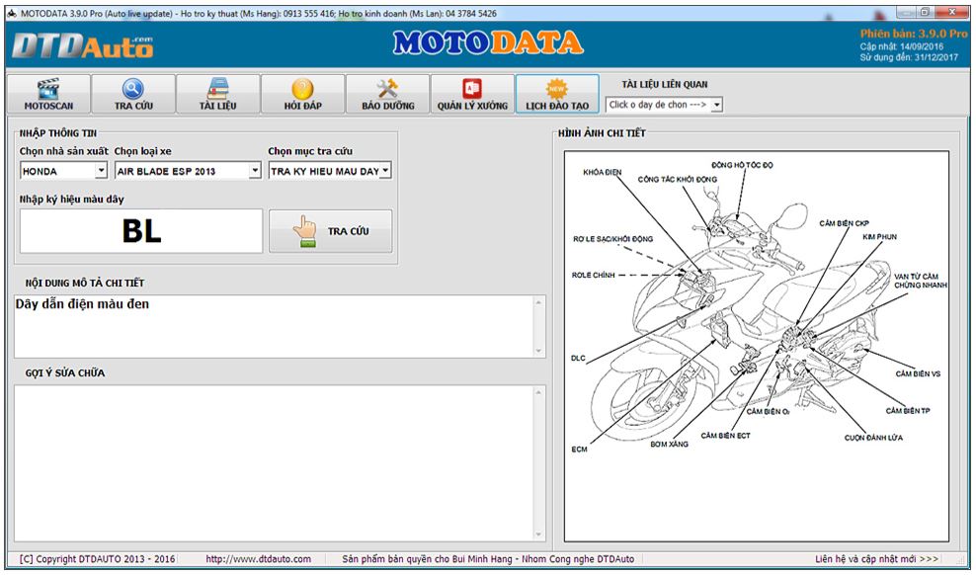The height and width of the screenshot is (575, 976).
Task: Click the app icon in title bar
Action: click(x=13, y=13)
